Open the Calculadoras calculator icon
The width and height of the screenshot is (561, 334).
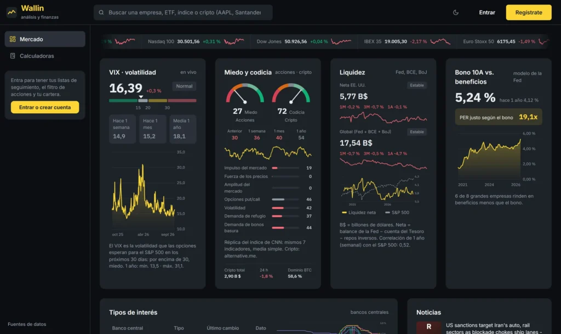click(x=13, y=56)
